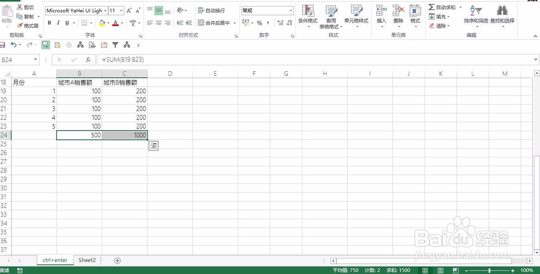Open Find and Select (查找和选择)
540x274 pixels.
tap(502, 16)
